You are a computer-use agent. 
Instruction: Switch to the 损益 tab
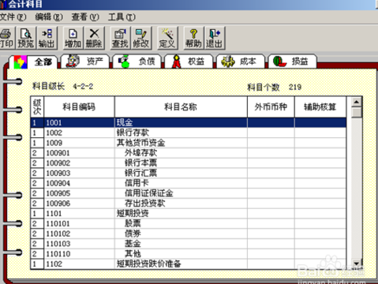click(x=293, y=62)
